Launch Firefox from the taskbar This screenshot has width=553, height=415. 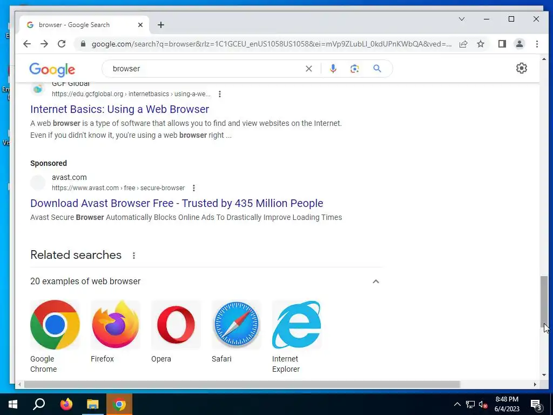[66, 404]
